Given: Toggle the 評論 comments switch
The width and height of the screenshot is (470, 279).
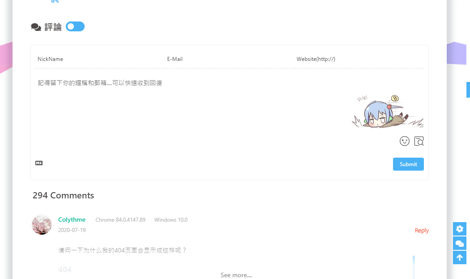Looking at the screenshot, I should pyautogui.click(x=75, y=26).
